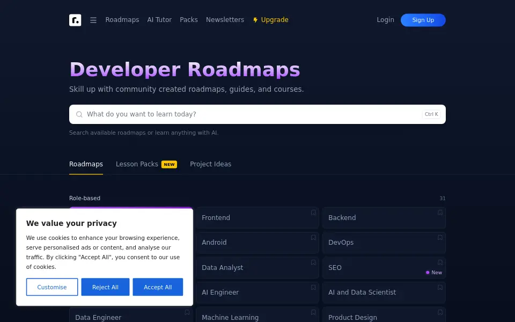Click Customise in the cookie banner
515x322 pixels.
pos(52,287)
